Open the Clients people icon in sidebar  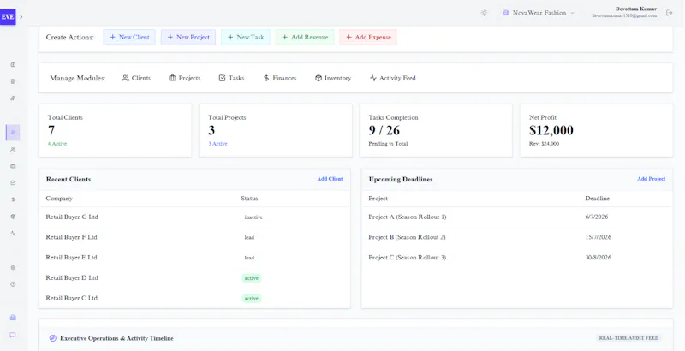pos(13,149)
